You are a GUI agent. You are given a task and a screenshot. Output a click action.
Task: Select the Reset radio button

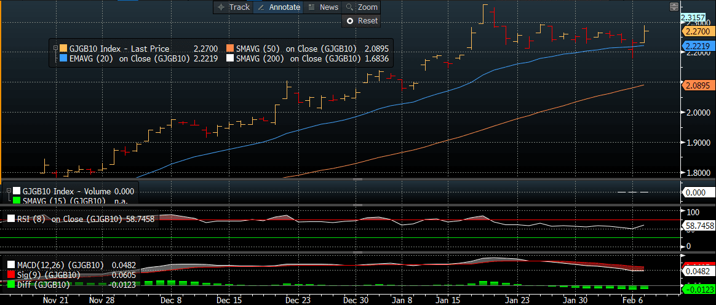pos(350,21)
